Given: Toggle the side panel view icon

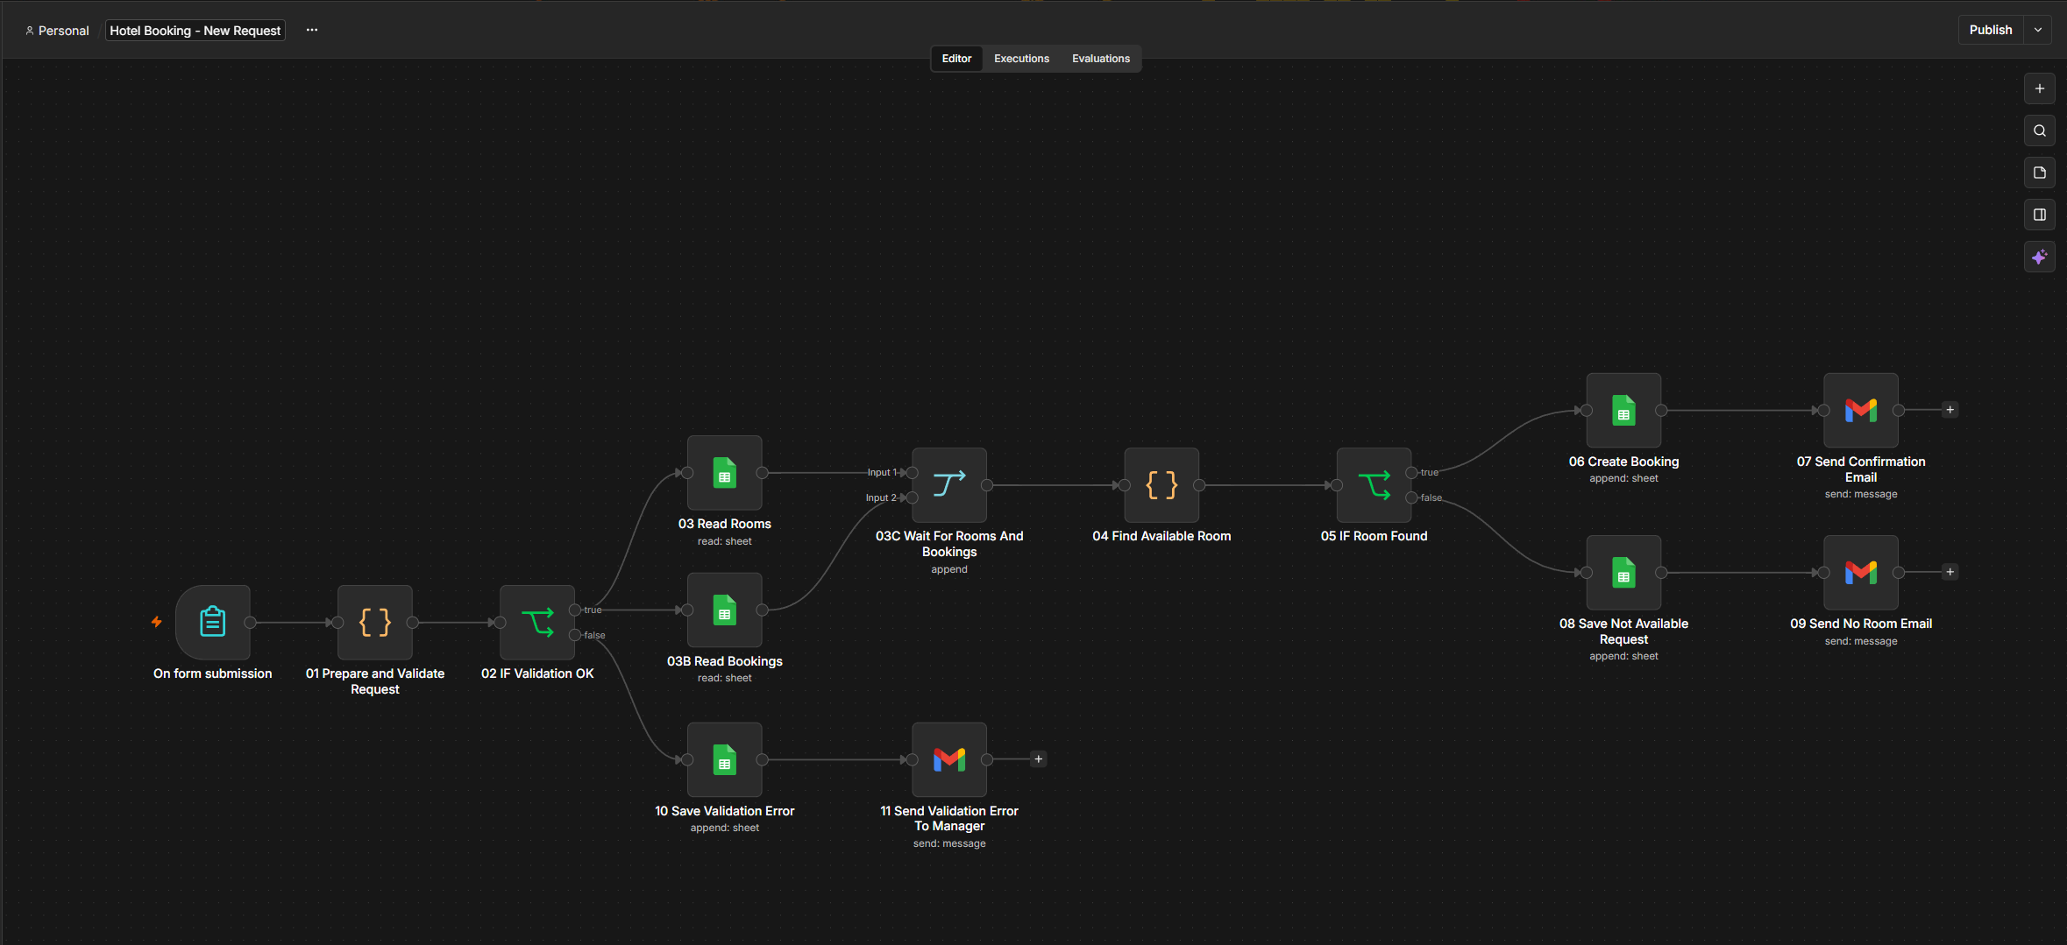Looking at the screenshot, I should click(2040, 215).
